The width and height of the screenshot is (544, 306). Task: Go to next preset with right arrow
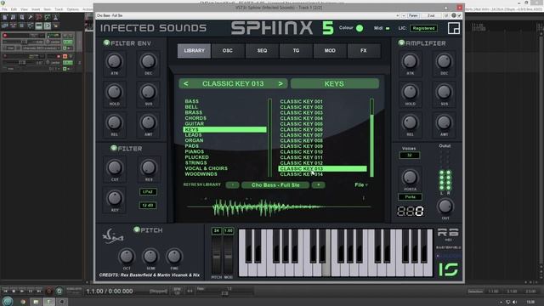click(280, 83)
